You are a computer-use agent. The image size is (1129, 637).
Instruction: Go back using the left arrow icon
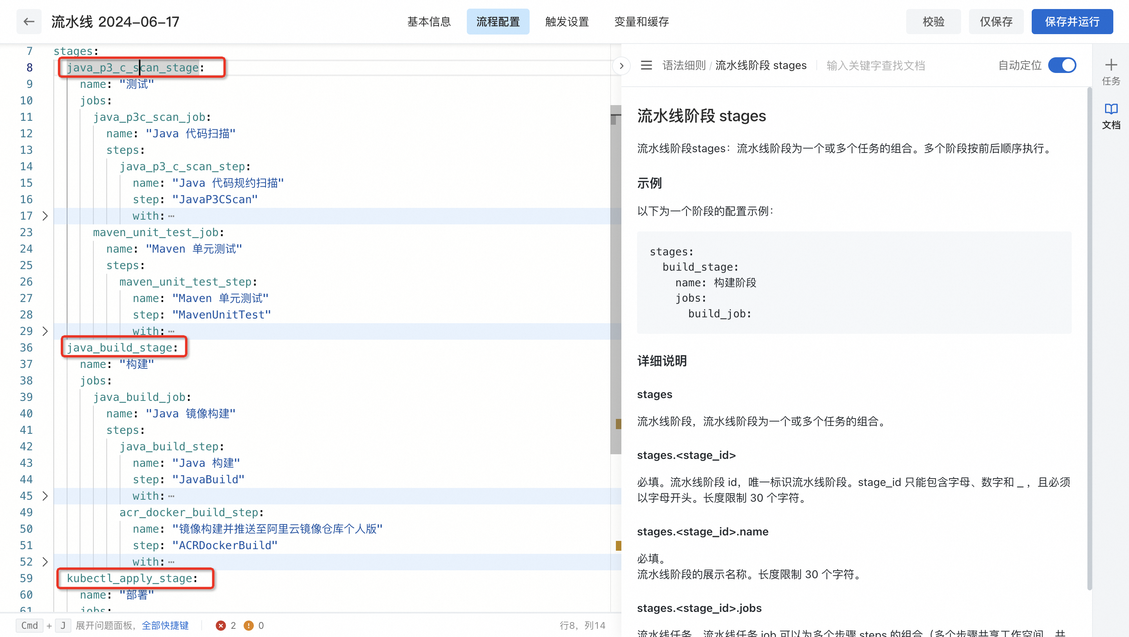(x=29, y=22)
